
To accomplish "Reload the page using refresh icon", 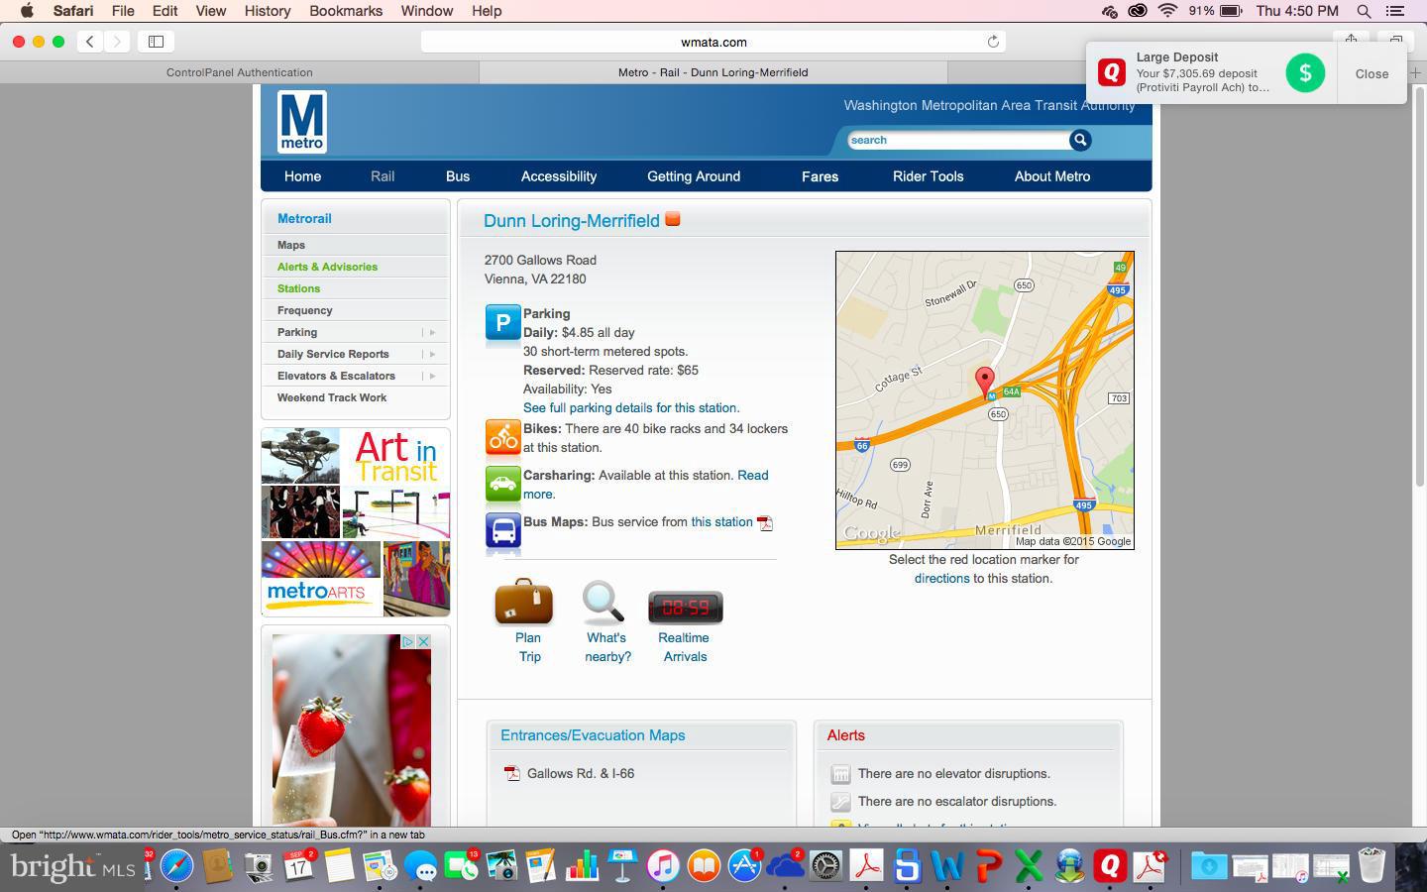I will (993, 42).
